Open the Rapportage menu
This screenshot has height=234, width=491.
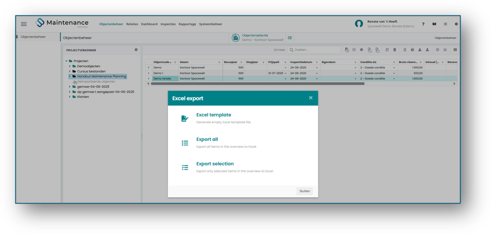click(187, 24)
